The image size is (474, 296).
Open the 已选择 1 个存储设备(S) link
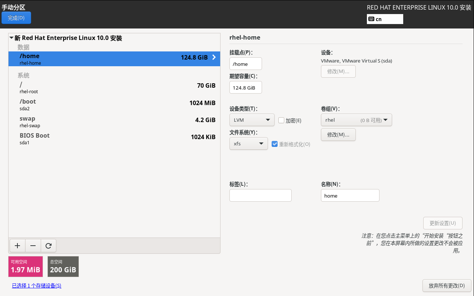point(37,286)
